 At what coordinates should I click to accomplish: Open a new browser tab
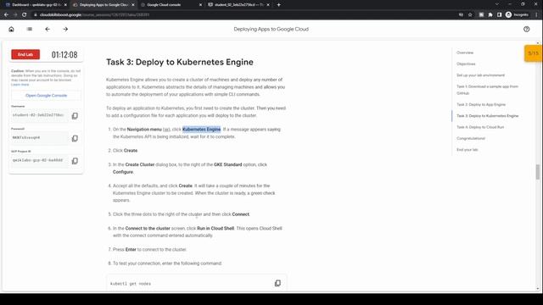click(279, 5)
